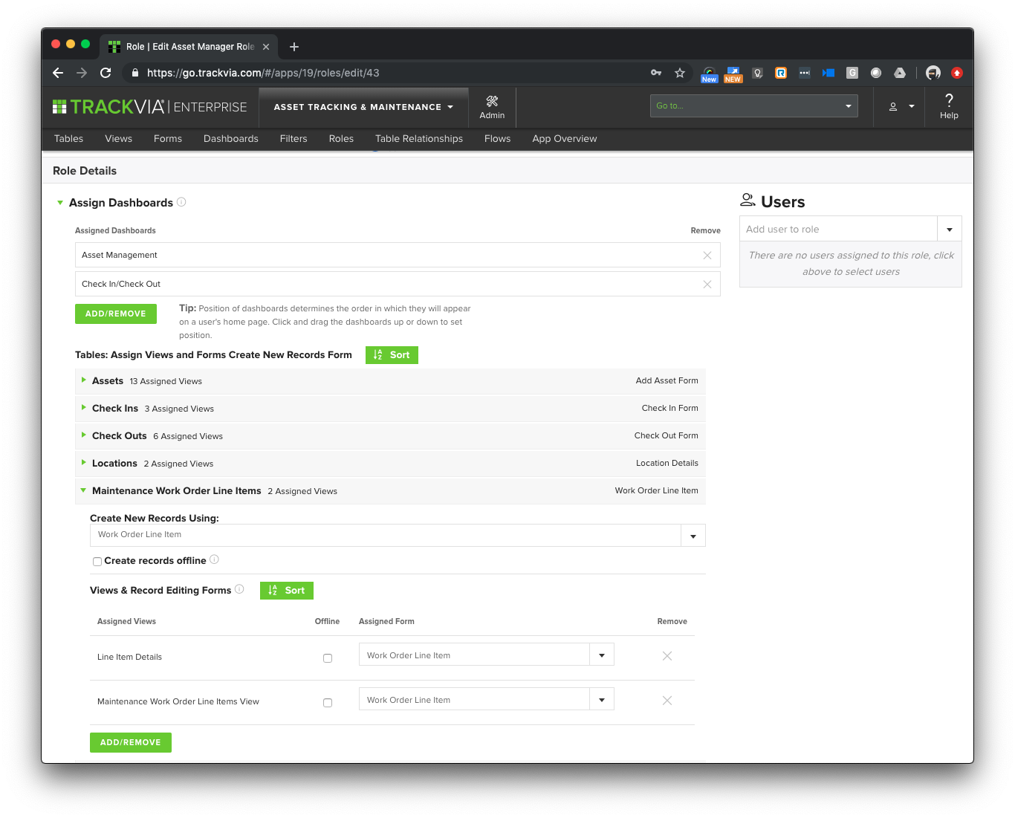Click the orange R extension icon
Image resolution: width=1015 pixels, height=818 pixels.
pyautogui.click(x=781, y=73)
